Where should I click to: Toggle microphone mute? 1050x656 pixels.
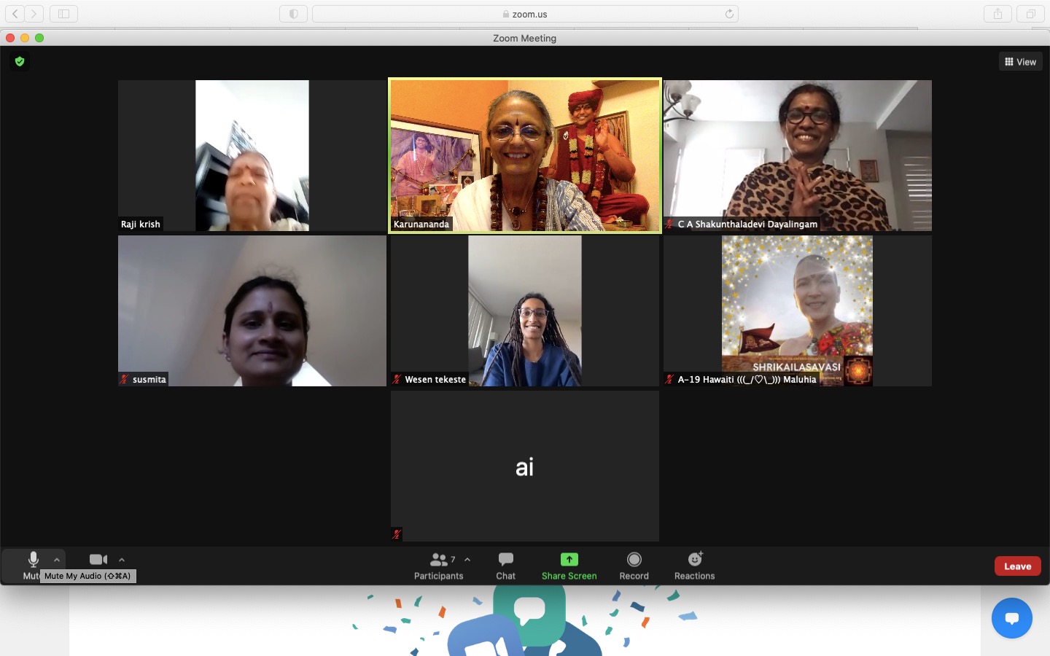(x=33, y=566)
